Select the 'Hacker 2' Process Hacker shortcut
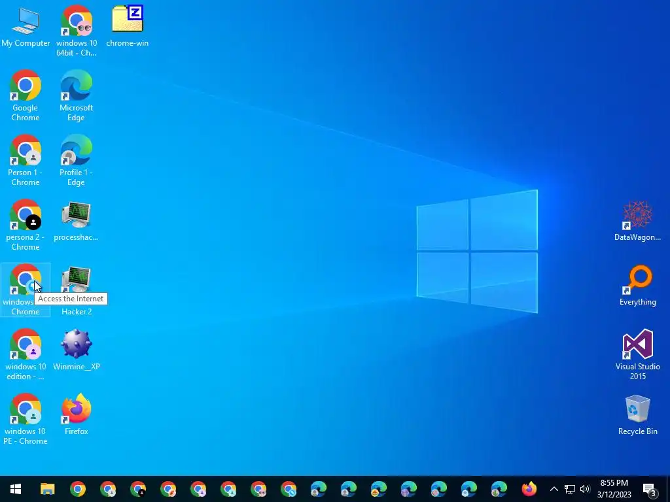The width and height of the screenshot is (670, 502). [x=77, y=290]
